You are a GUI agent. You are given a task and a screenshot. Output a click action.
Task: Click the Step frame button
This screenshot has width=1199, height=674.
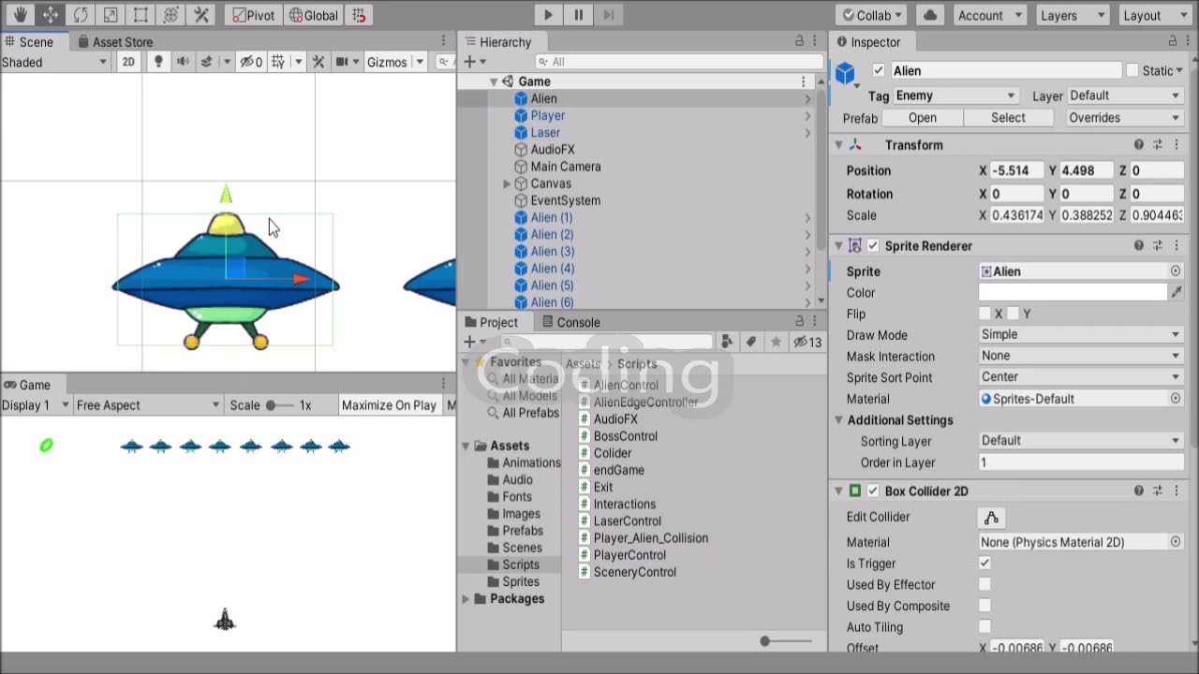click(x=608, y=15)
